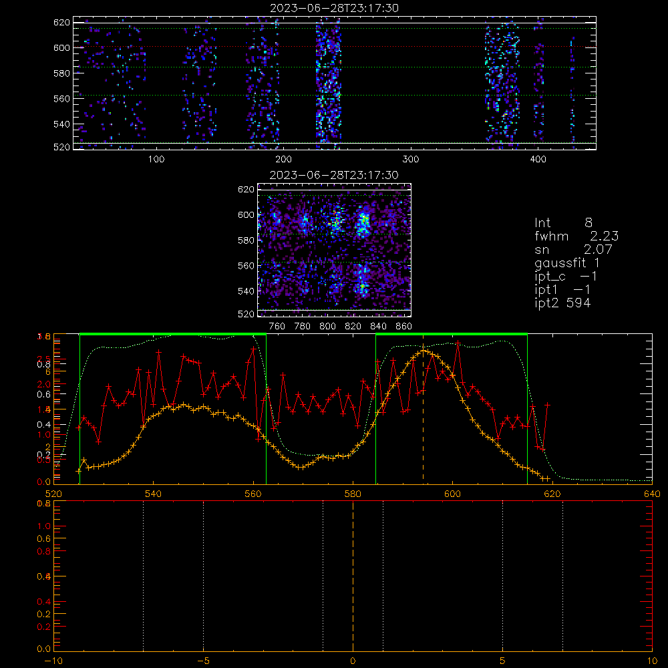The height and width of the screenshot is (668, 668).
Task: Click the red dotted horizontal line in the strip image
Action: click(x=335, y=47)
